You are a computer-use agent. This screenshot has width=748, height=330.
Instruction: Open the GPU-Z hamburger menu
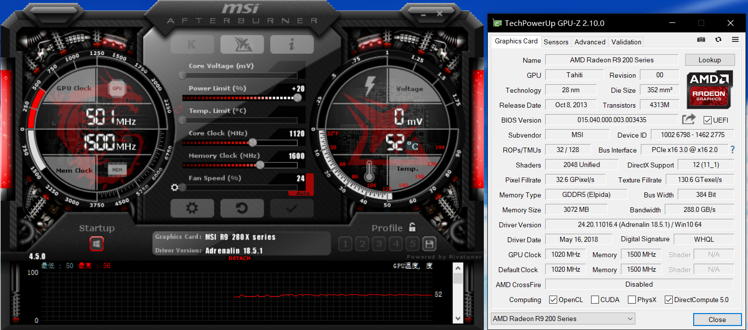[x=735, y=39]
